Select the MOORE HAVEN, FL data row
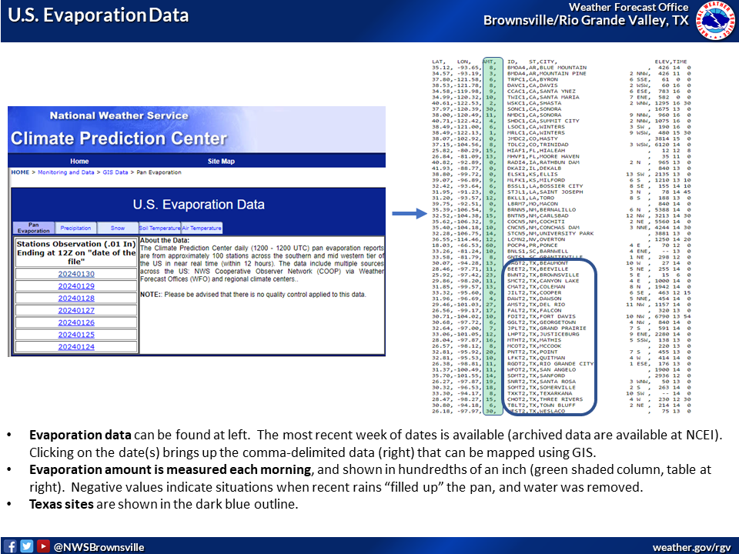This screenshot has width=739, height=554. (x=561, y=156)
